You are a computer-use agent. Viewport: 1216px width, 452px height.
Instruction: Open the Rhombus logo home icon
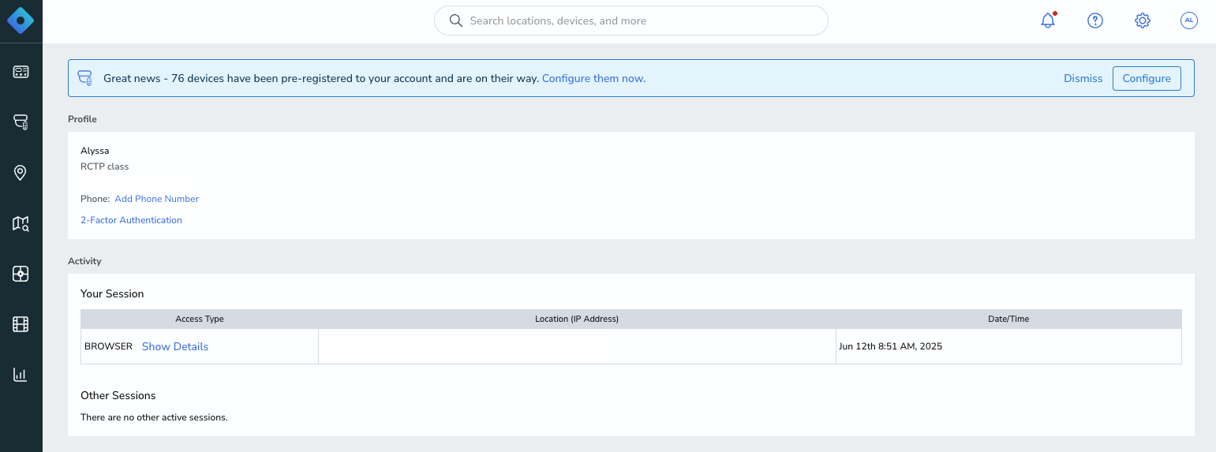point(21,21)
